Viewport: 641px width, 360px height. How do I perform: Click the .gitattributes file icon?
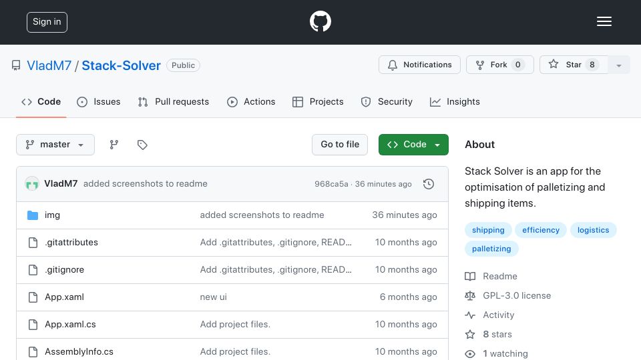click(x=33, y=243)
